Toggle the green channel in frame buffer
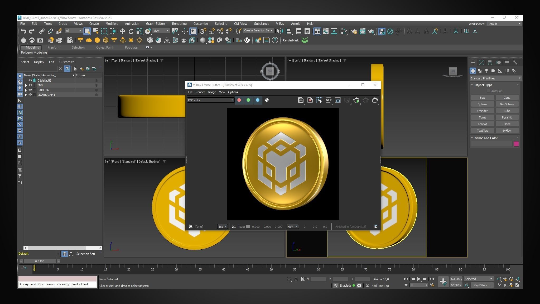The width and height of the screenshot is (540, 304). pos(248,100)
